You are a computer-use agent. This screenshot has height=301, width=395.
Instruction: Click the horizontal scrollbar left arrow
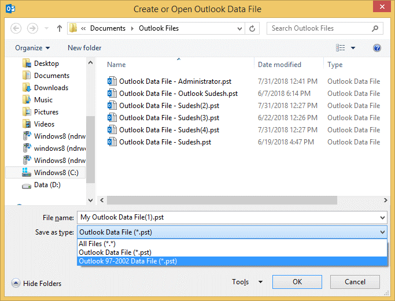click(x=102, y=200)
